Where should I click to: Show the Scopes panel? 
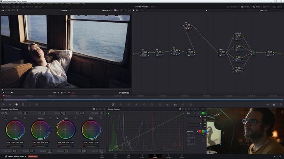pos(274,104)
